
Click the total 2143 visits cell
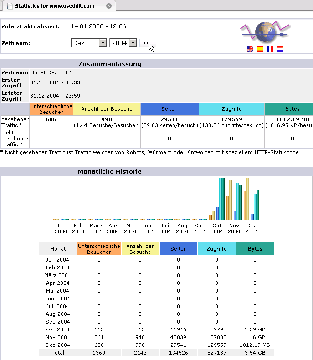(140, 353)
